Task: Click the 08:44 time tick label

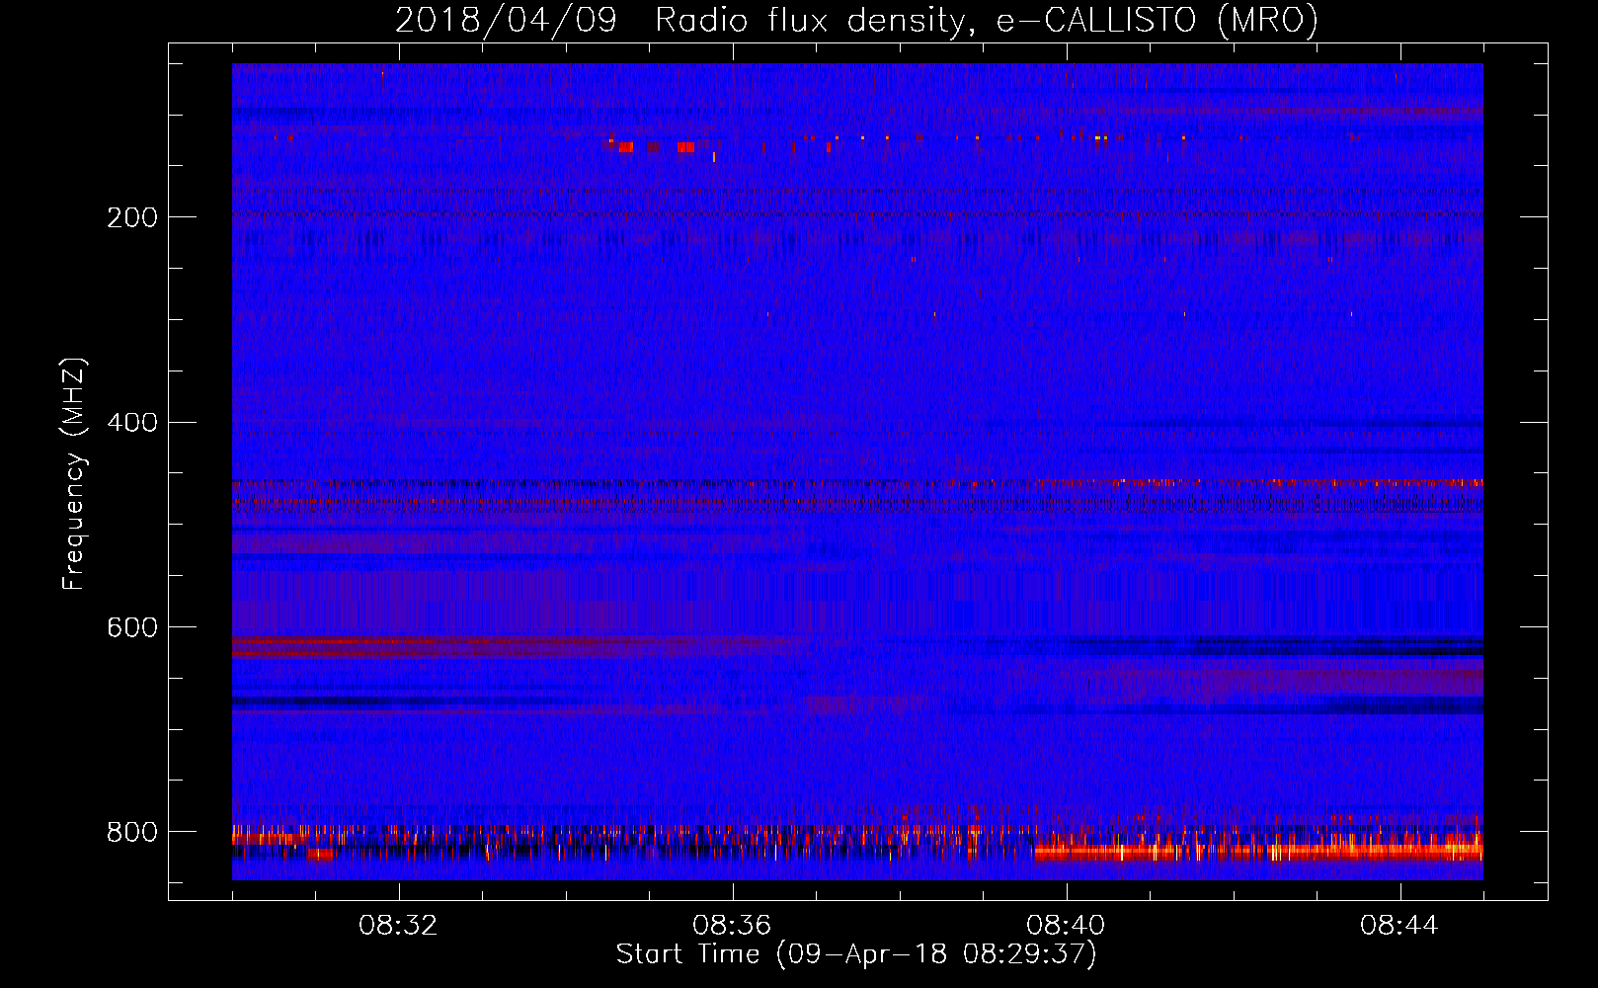Action: (1399, 926)
